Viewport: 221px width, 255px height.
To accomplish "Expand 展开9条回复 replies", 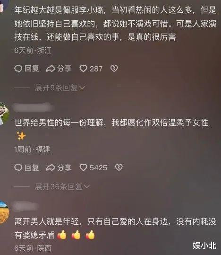I will coord(60,88).
